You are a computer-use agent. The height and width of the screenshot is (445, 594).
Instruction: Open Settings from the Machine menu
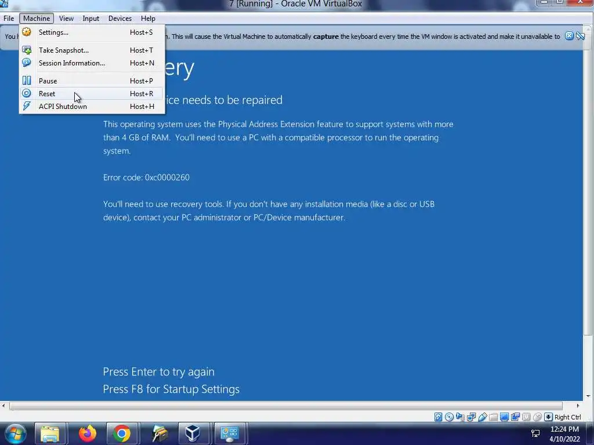tap(92, 32)
